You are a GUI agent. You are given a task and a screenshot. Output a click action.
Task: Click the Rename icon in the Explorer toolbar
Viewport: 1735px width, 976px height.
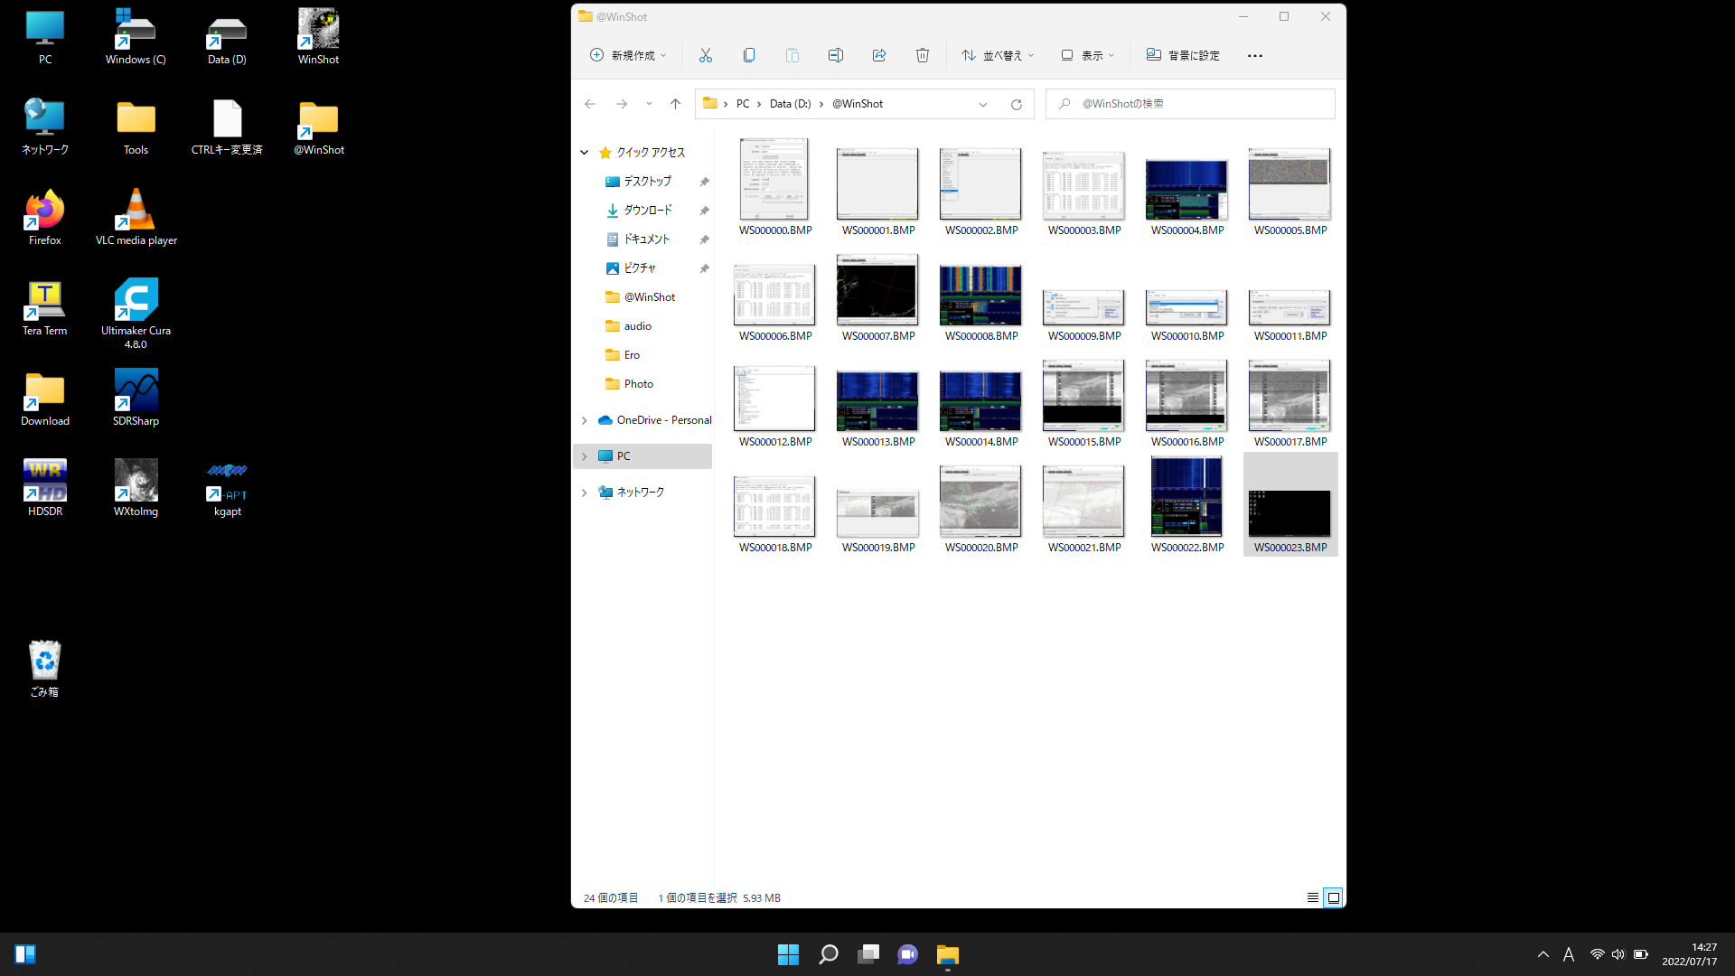pyautogui.click(x=836, y=55)
